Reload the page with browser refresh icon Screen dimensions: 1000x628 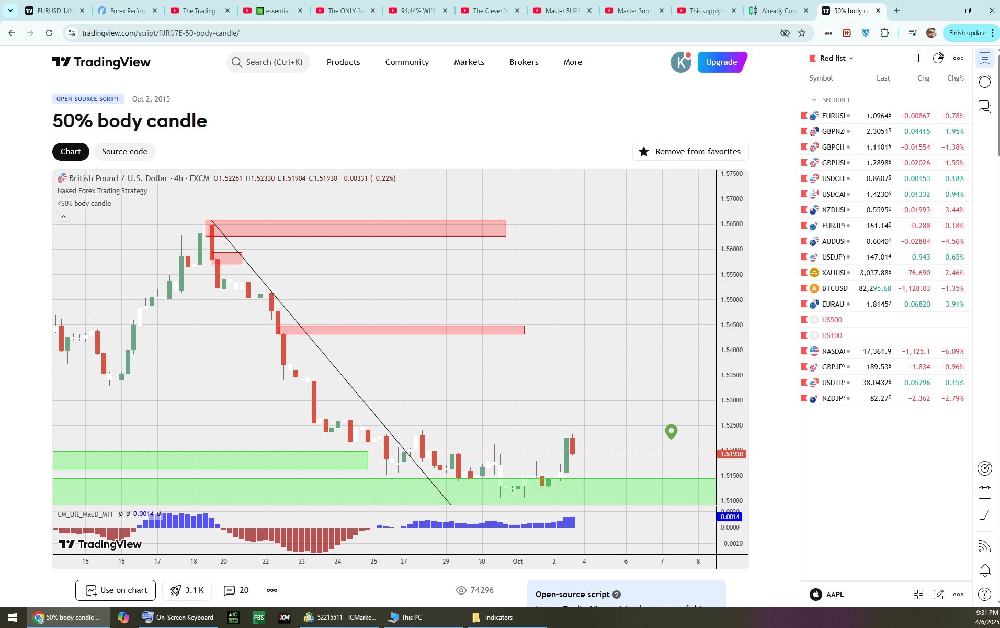coord(49,33)
